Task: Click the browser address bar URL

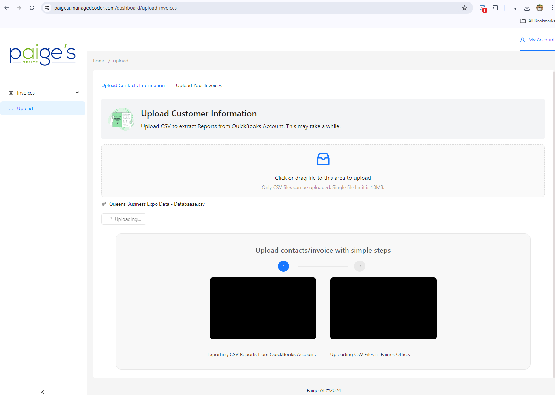Action: [x=116, y=8]
